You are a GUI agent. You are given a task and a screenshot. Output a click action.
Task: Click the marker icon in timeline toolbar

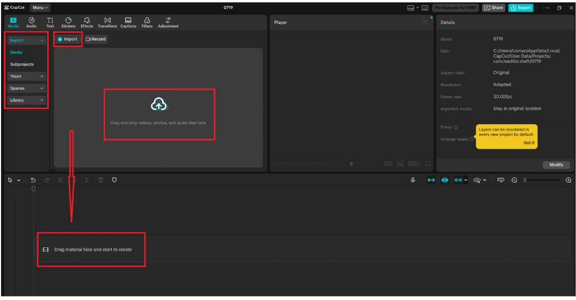point(114,180)
